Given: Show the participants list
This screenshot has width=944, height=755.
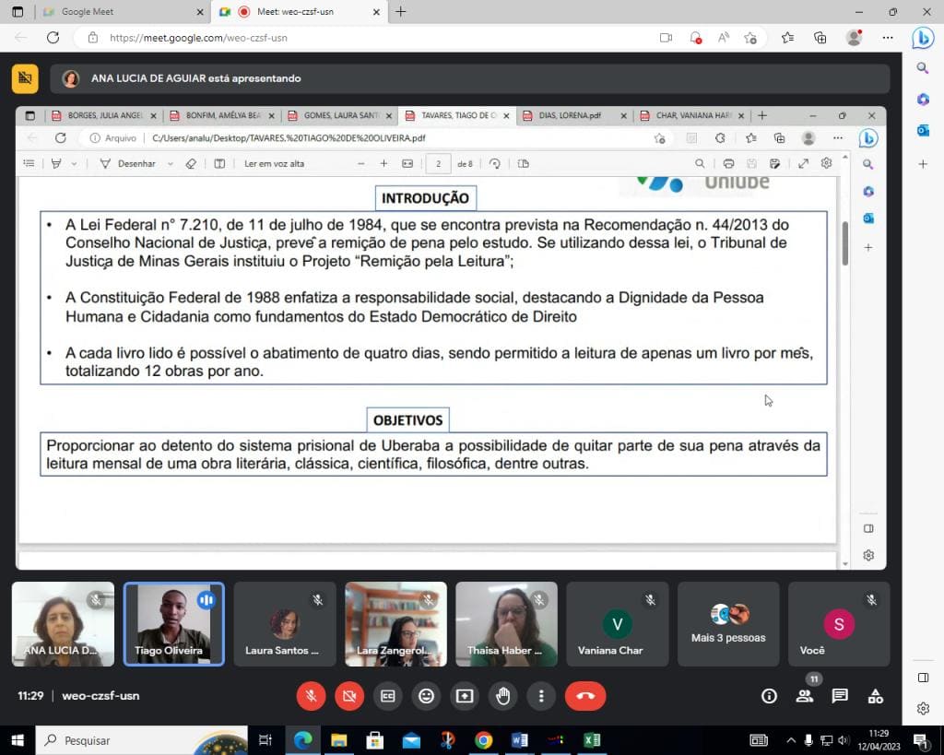Looking at the screenshot, I should 804,696.
